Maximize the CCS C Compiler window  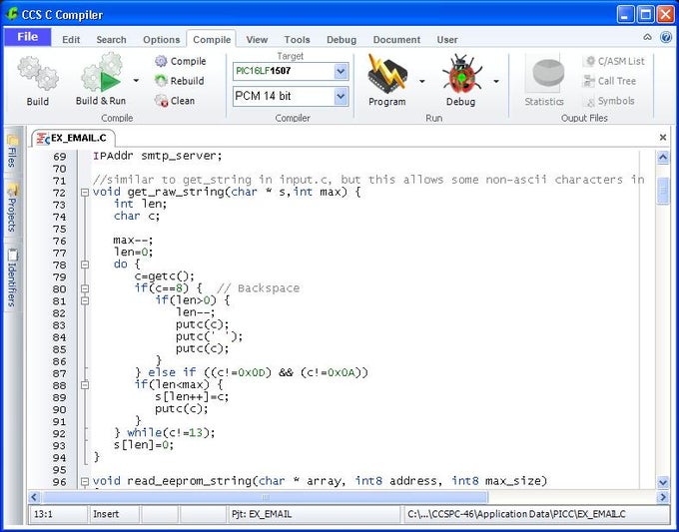click(x=645, y=15)
